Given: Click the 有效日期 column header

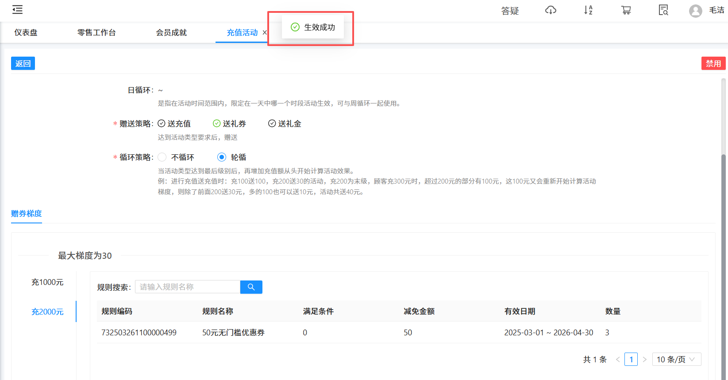Looking at the screenshot, I should point(520,311).
